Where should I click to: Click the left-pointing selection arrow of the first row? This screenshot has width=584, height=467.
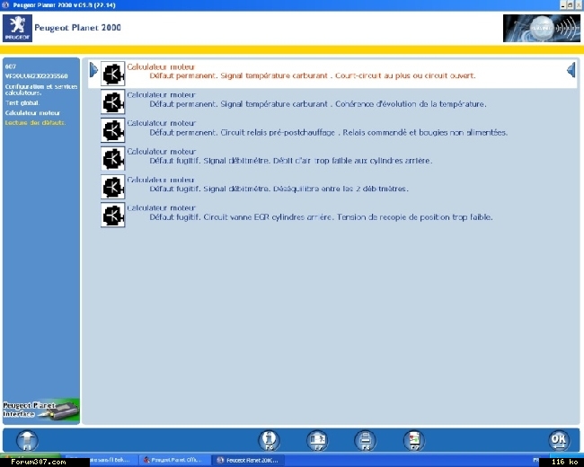tap(571, 70)
